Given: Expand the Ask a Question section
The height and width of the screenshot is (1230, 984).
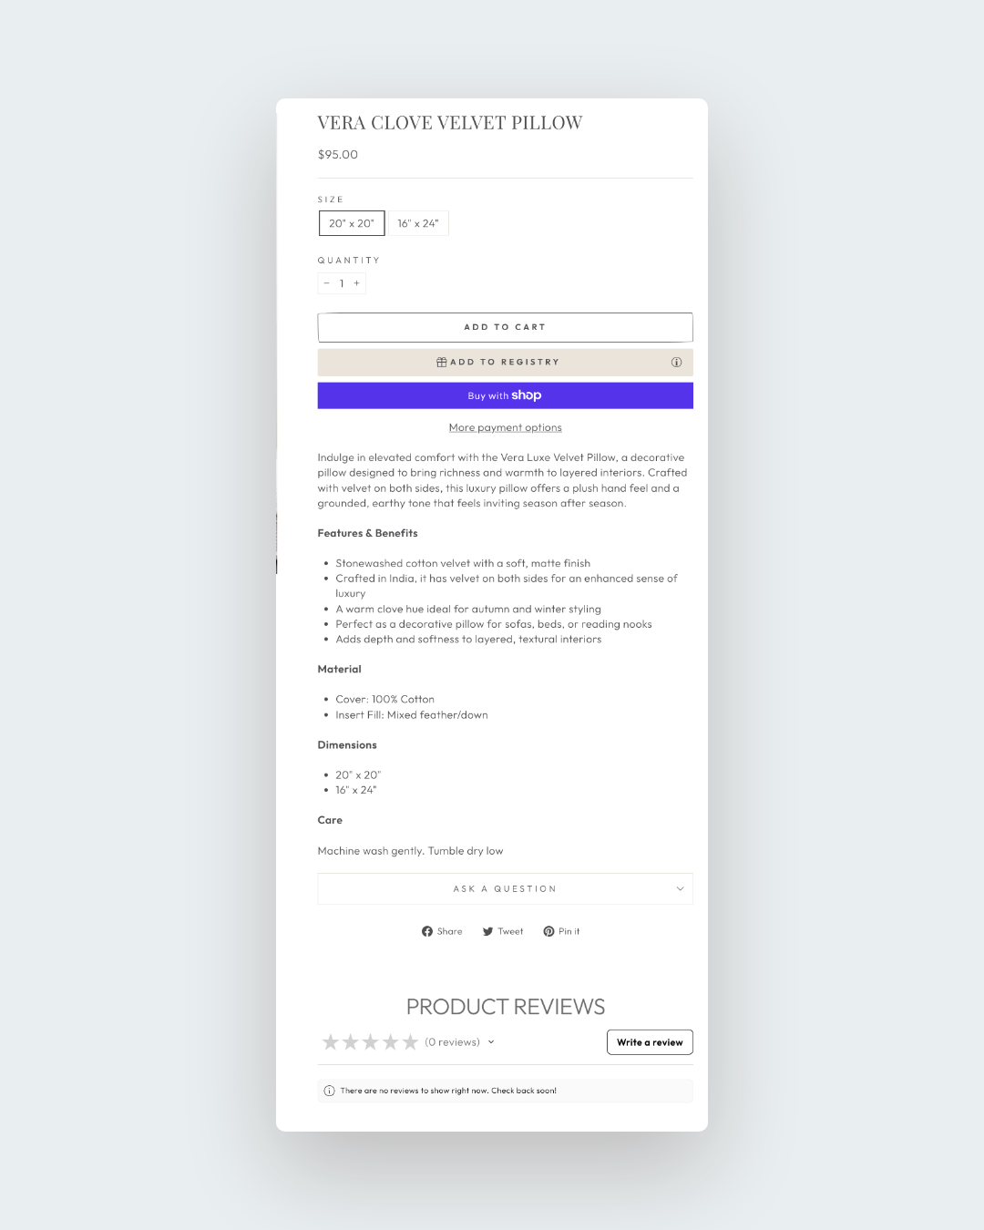Looking at the screenshot, I should coord(505,889).
